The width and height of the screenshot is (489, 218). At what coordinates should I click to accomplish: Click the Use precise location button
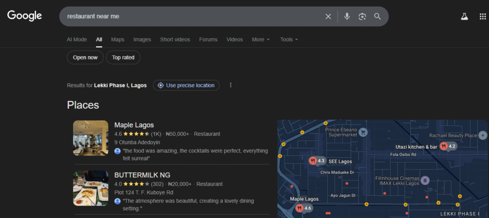[x=186, y=85]
